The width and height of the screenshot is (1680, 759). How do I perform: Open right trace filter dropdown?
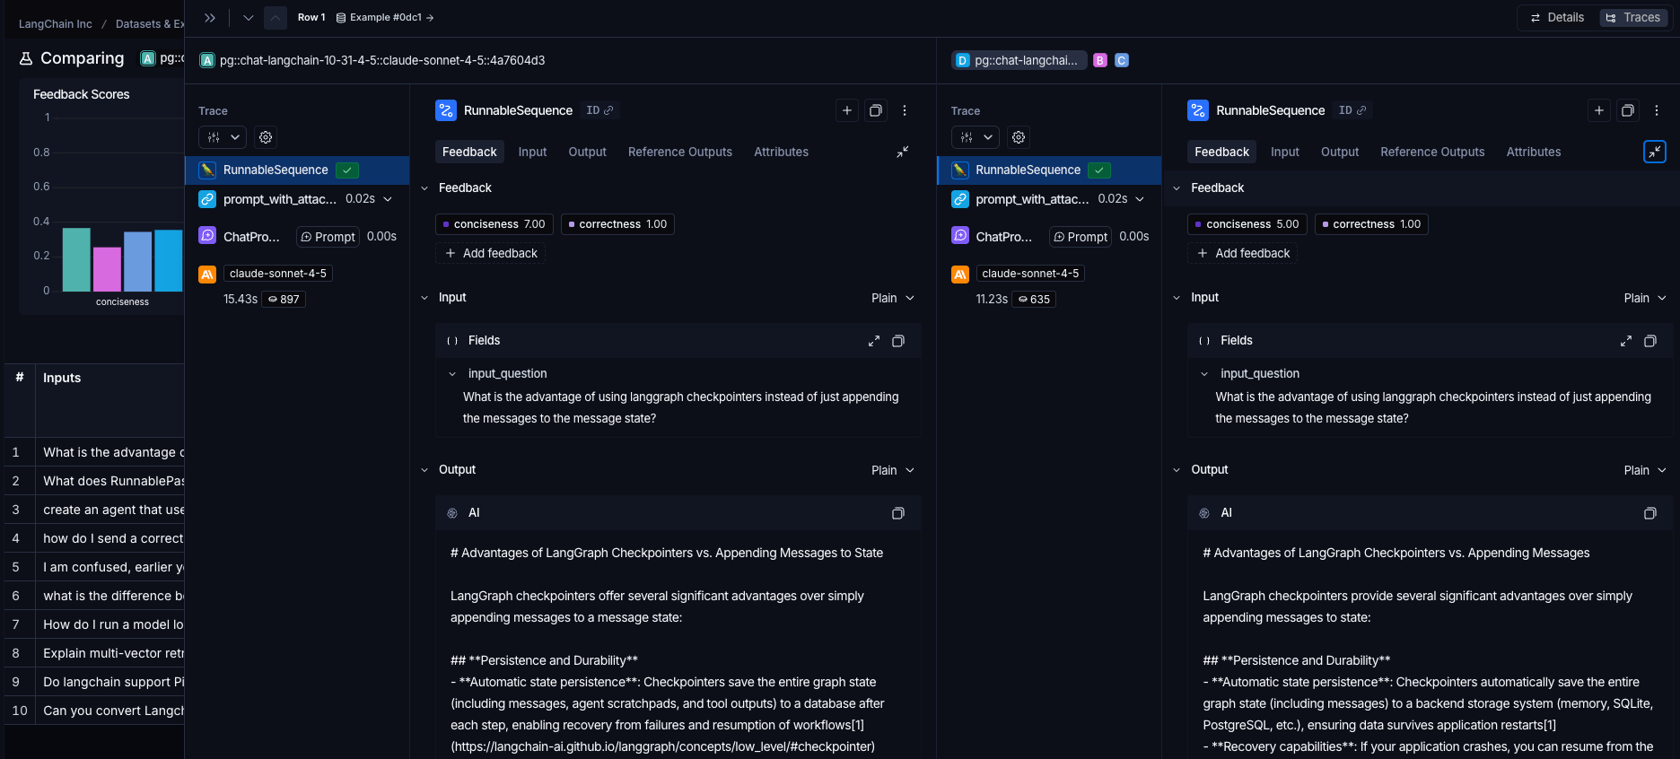pyautogui.click(x=976, y=137)
